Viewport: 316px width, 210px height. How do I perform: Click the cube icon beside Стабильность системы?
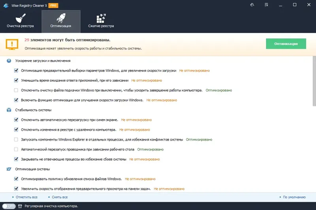[9, 110]
